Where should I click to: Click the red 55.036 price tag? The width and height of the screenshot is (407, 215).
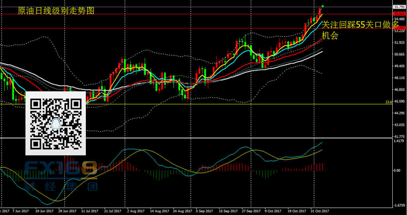[398, 14]
